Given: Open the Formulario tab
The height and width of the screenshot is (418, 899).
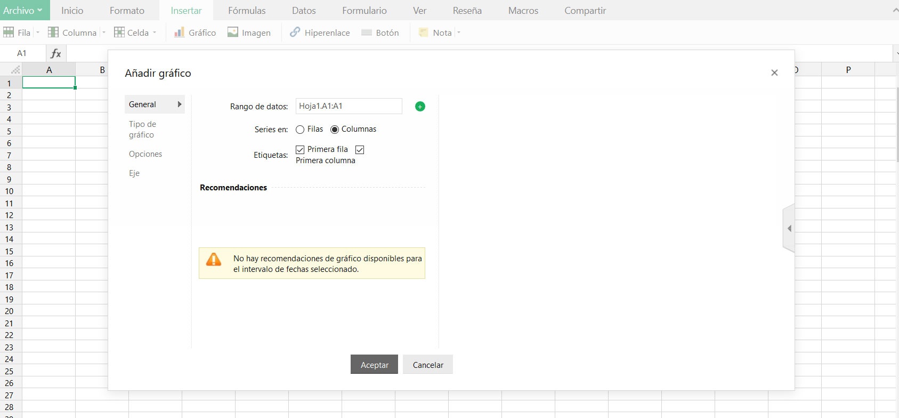Looking at the screenshot, I should [365, 10].
